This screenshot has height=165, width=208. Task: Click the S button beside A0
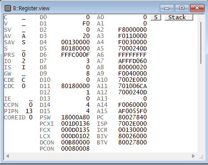point(156,17)
